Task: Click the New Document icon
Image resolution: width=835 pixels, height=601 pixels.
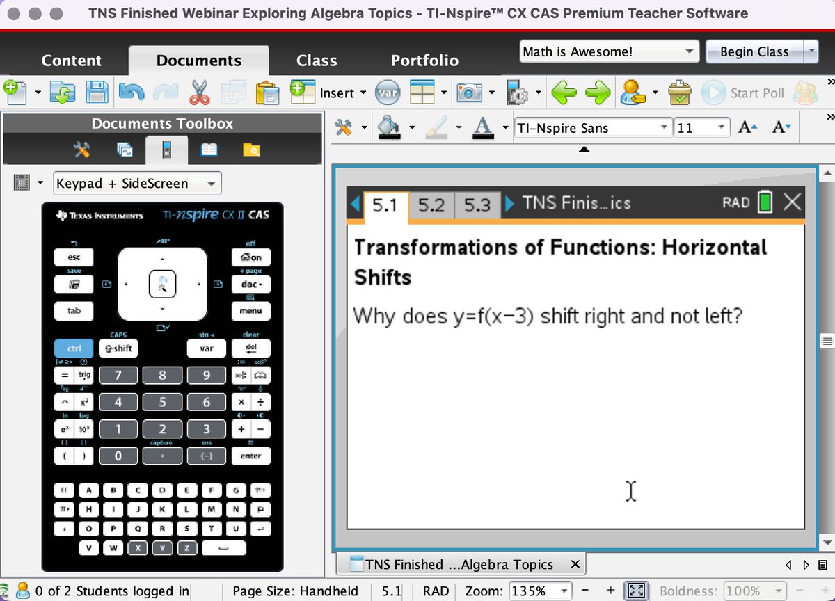Action: (x=15, y=93)
